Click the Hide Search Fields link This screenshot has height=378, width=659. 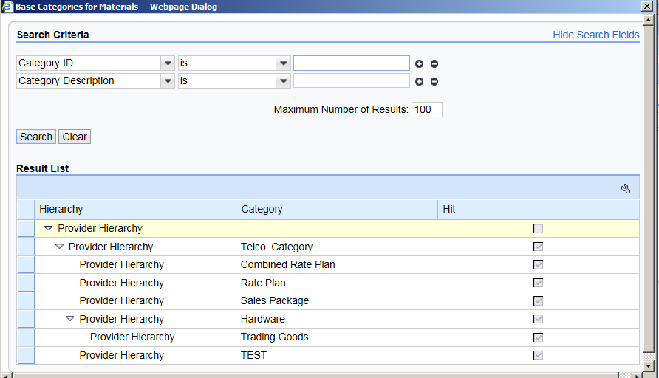click(x=595, y=35)
